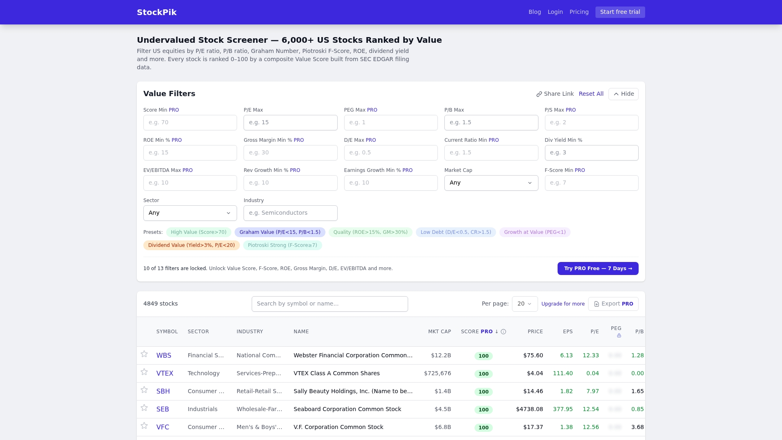Click the PEG column lock icon

pyautogui.click(x=619, y=336)
